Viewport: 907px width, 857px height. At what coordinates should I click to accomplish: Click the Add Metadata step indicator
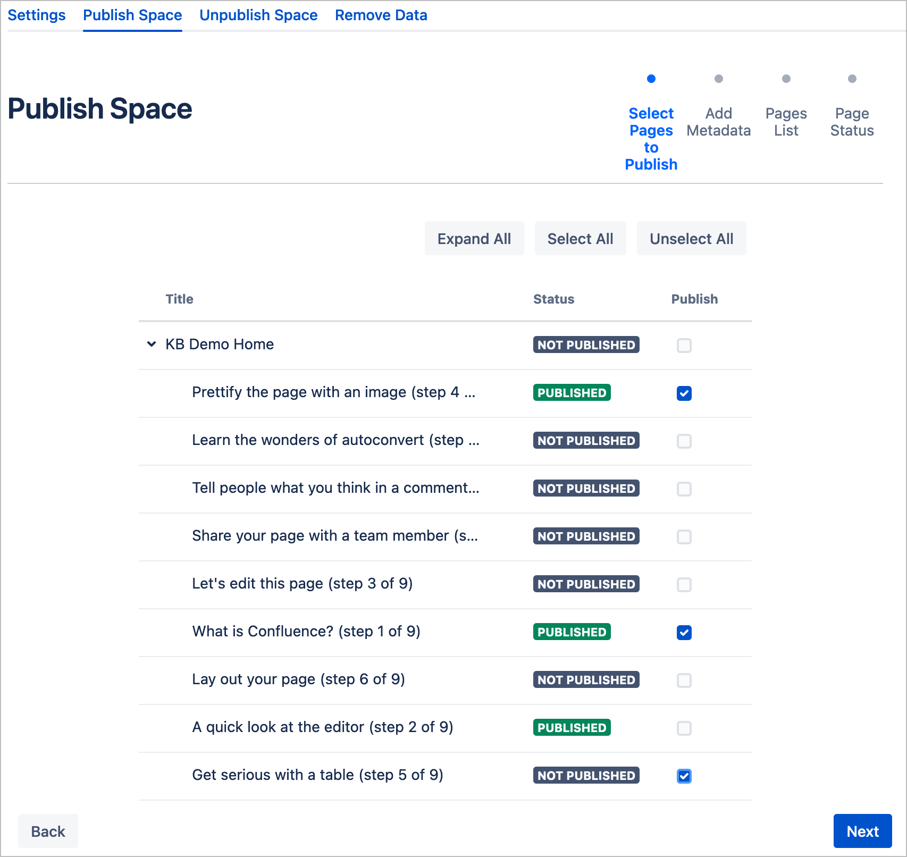(718, 122)
